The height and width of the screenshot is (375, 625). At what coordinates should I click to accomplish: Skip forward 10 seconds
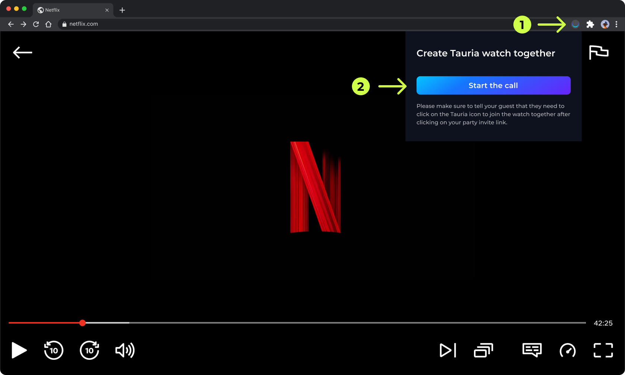pos(90,350)
